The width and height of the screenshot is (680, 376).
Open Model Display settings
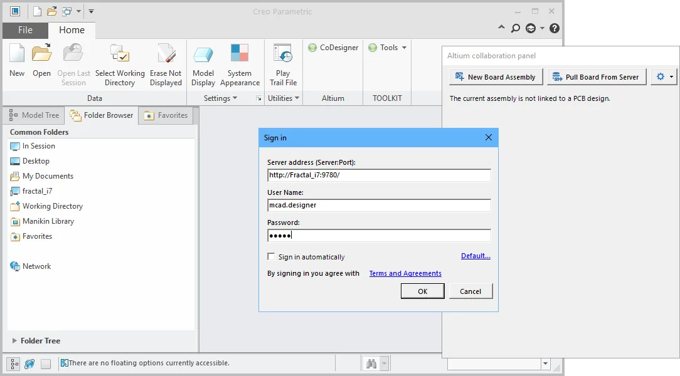[x=203, y=65]
